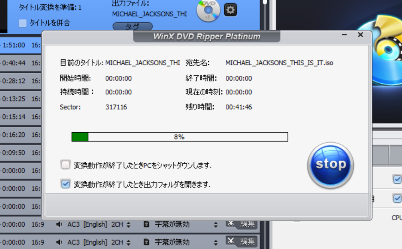Toggle the タイトルを併合 checkbox
Viewport: 402px width, 249px height.
coord(23,23)
